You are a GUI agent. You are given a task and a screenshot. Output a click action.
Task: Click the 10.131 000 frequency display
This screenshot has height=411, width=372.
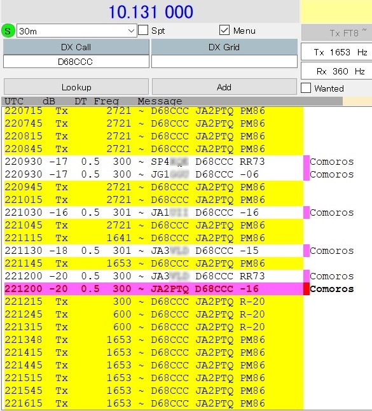(151, 12)
